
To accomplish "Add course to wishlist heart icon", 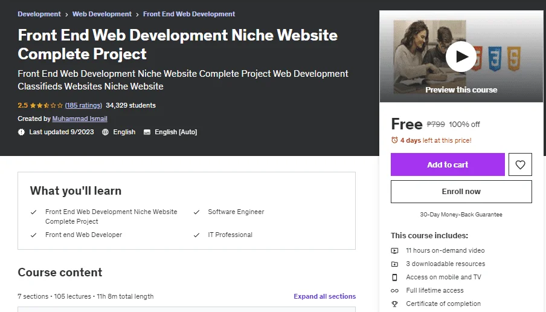I will [x=520, y=164].
